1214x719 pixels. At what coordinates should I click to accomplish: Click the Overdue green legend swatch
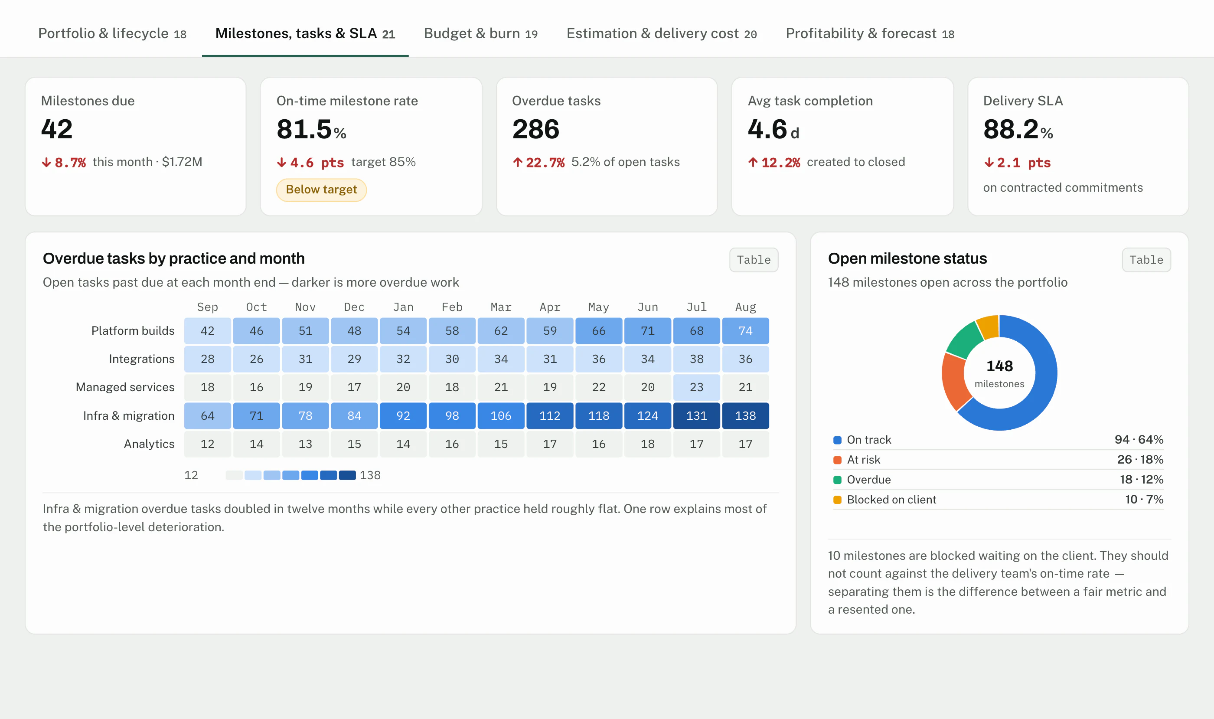[x=837, y=480]
